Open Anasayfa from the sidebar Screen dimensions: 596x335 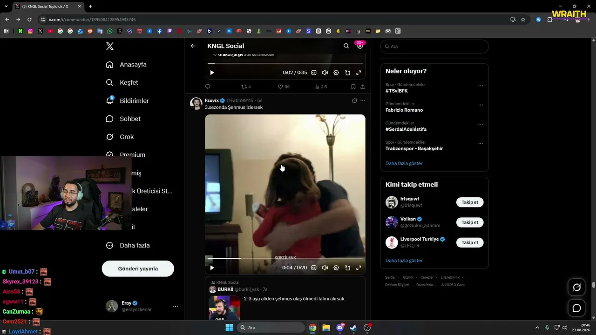(126, 65)
